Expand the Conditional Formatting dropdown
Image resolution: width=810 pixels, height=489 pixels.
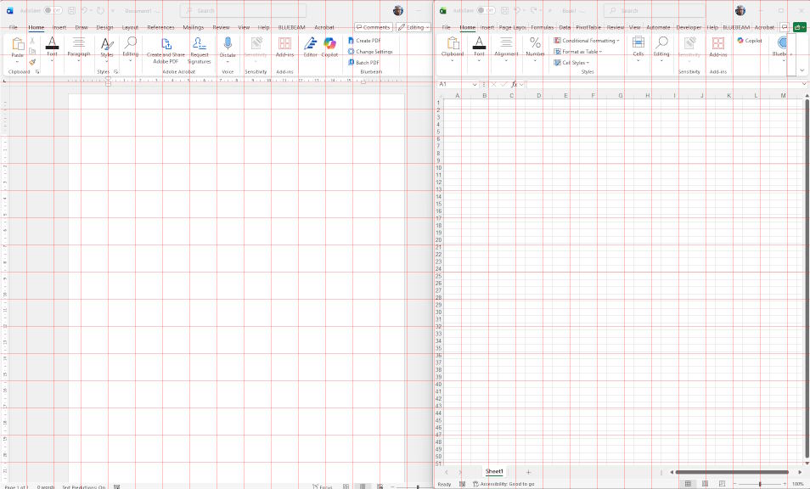(x=588, y=41)
